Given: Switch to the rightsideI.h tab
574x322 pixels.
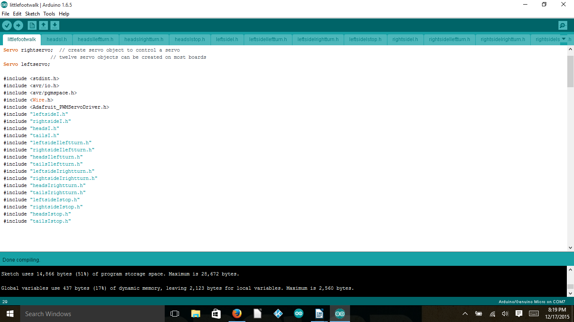Looking at the screenshot, I should tap(405, 39).
